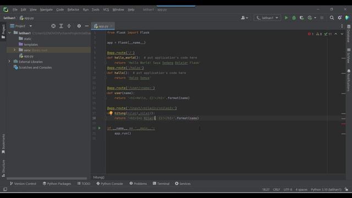Go to the next highlighted error with the down arrow
This screenshot has width=352, height=198.
[342, 34]
